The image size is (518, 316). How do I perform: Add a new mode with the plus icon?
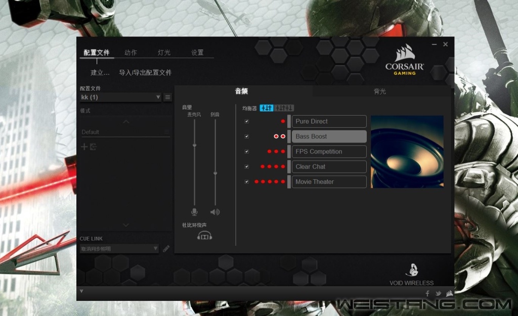84,146
